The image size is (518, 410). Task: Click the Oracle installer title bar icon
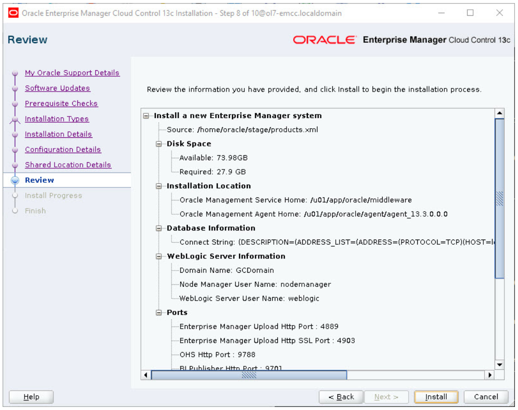(13, 13)
